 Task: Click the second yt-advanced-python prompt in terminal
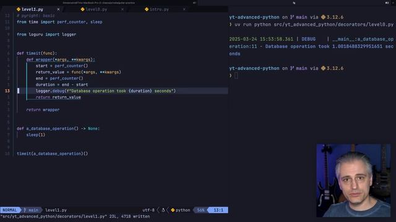[254, 68]
